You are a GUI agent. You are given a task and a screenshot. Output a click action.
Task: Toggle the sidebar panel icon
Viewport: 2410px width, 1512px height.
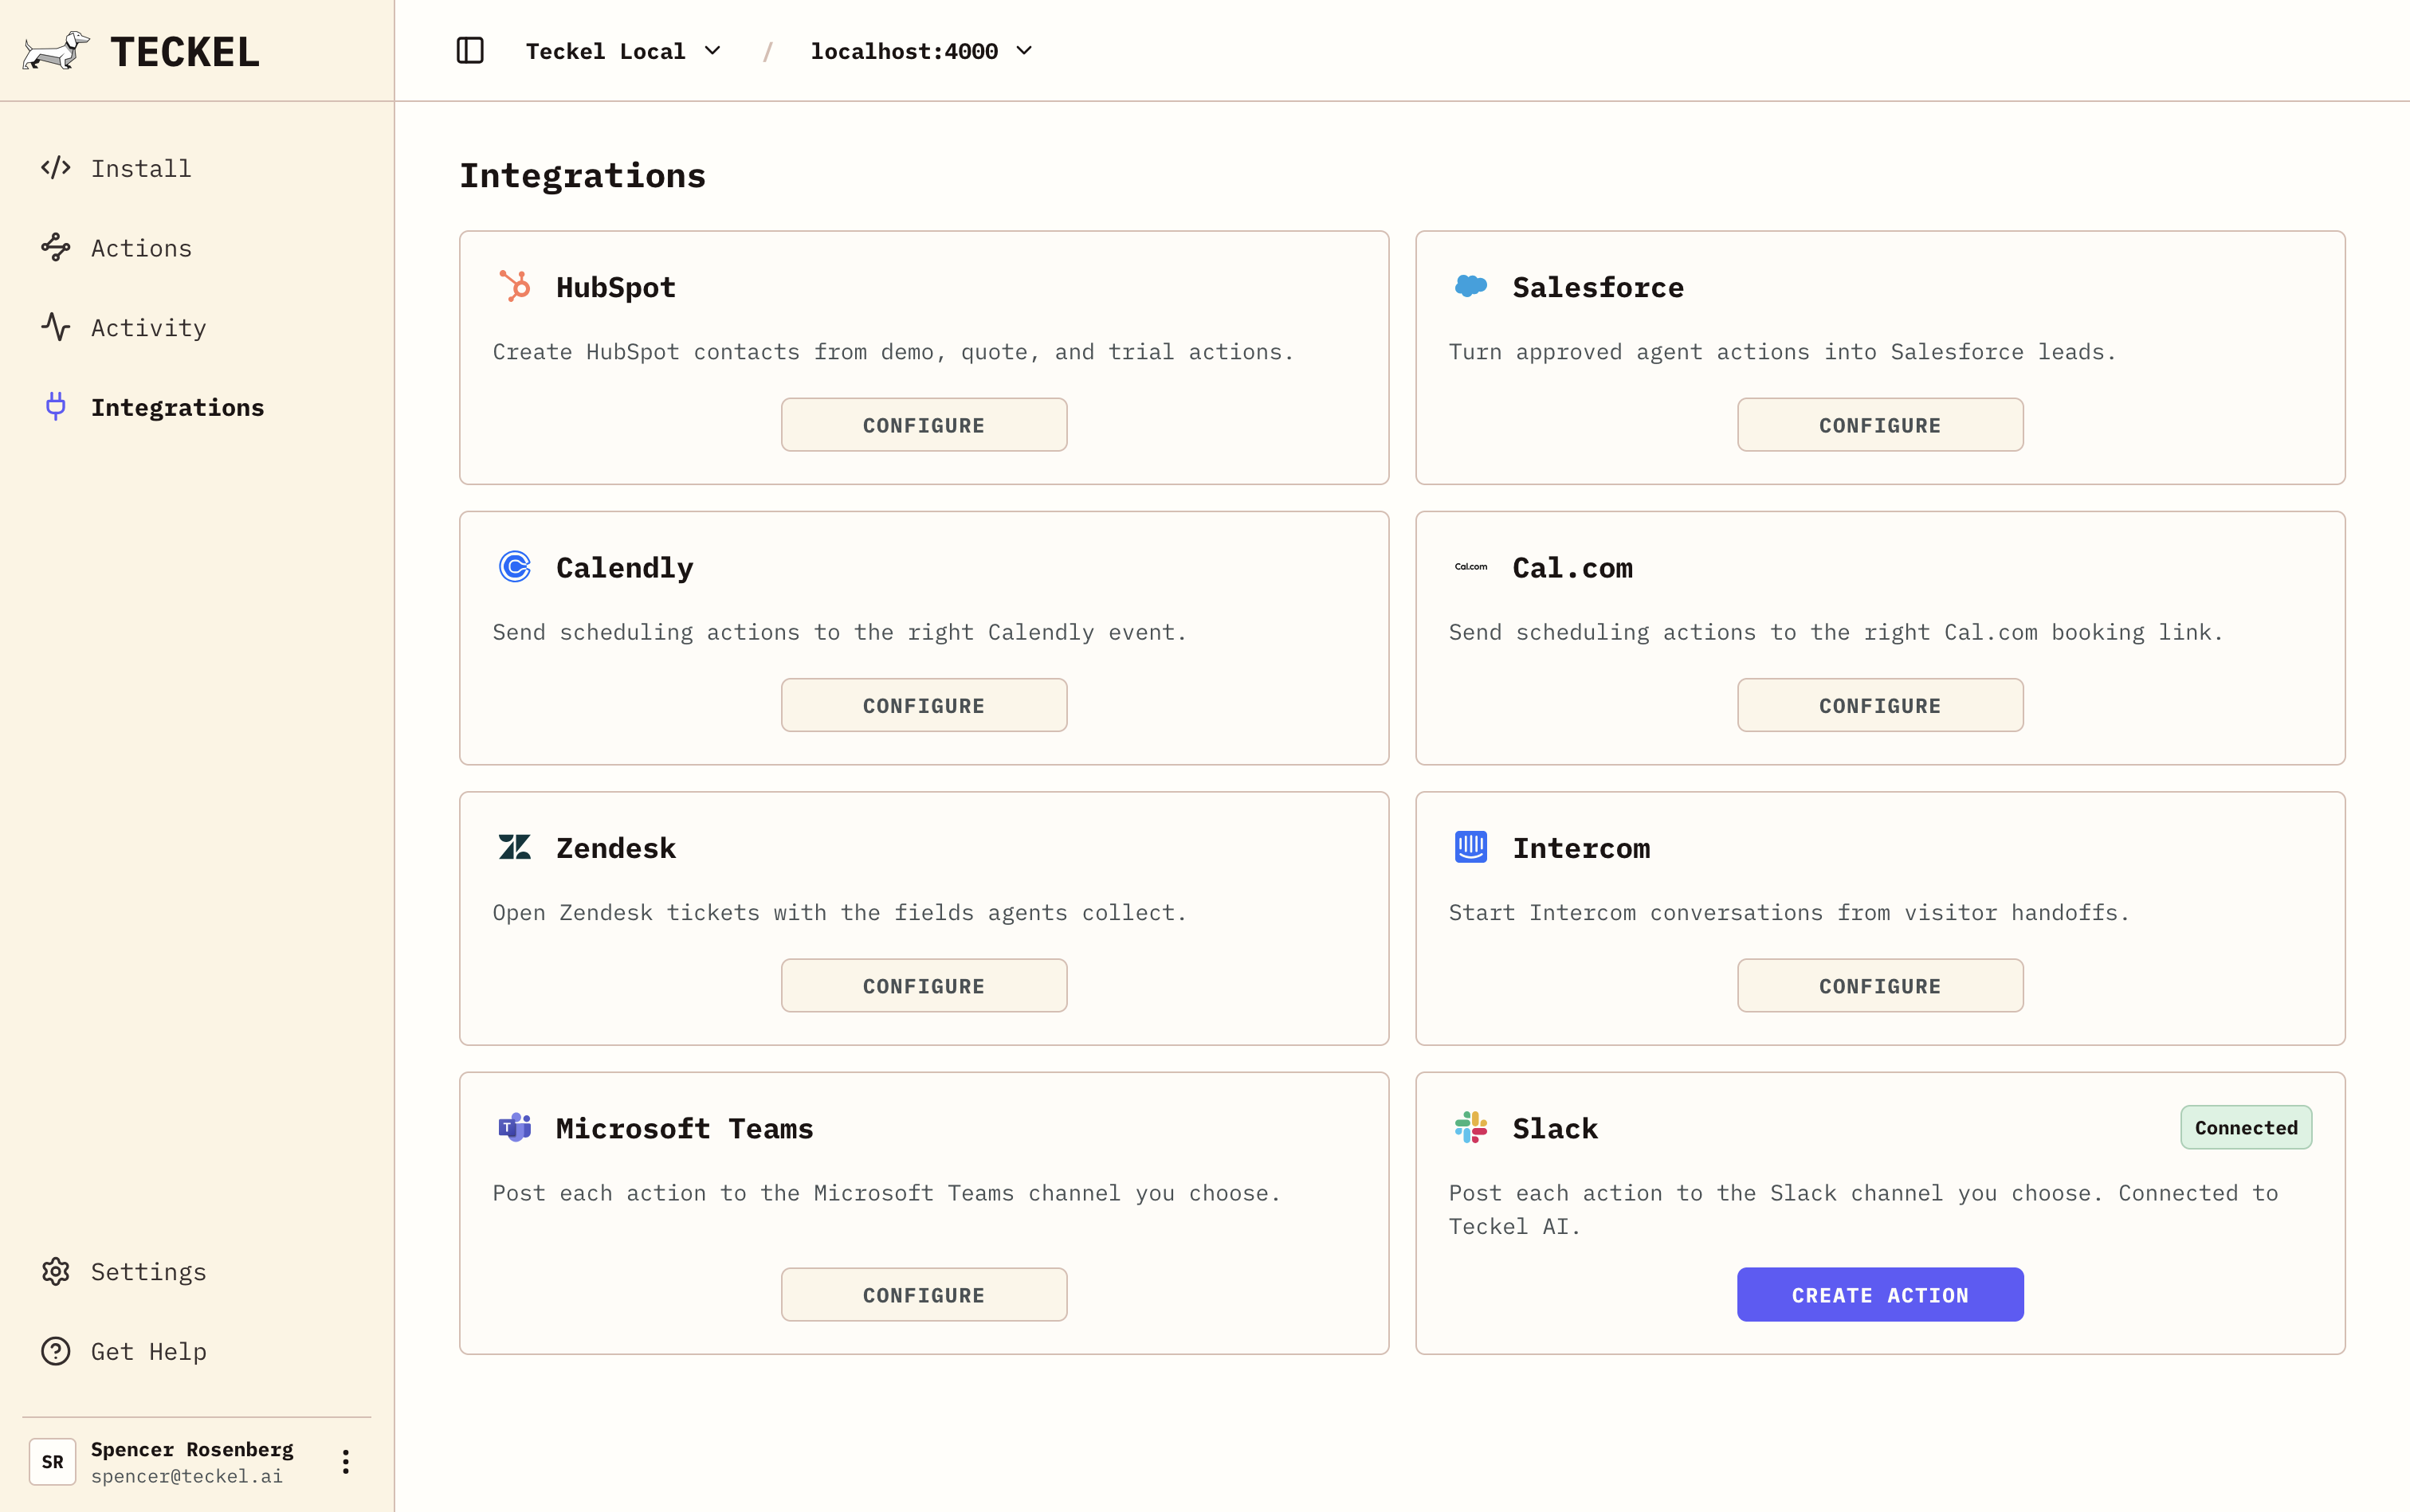point(470,50)
